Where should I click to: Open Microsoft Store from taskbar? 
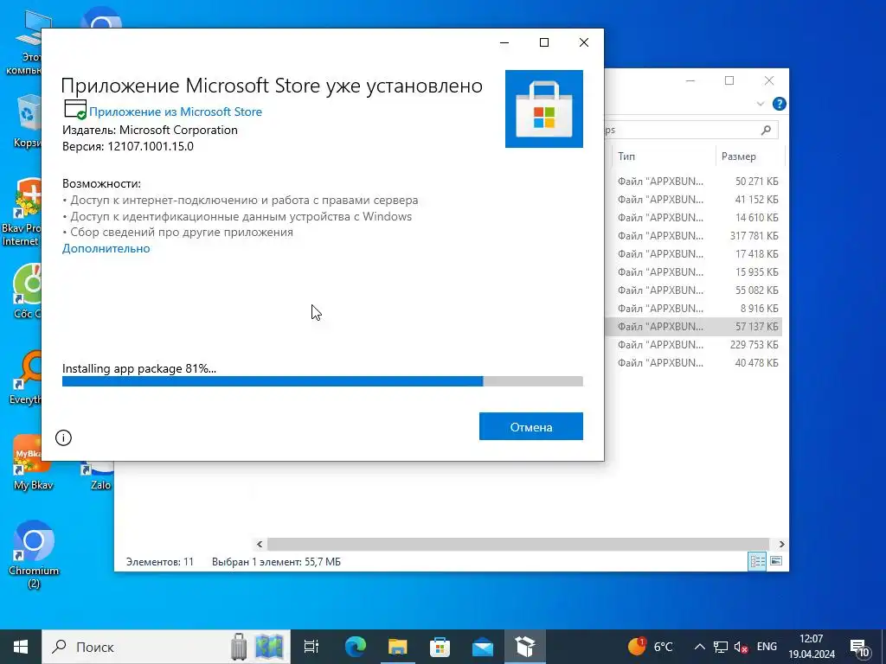[440, 647]
